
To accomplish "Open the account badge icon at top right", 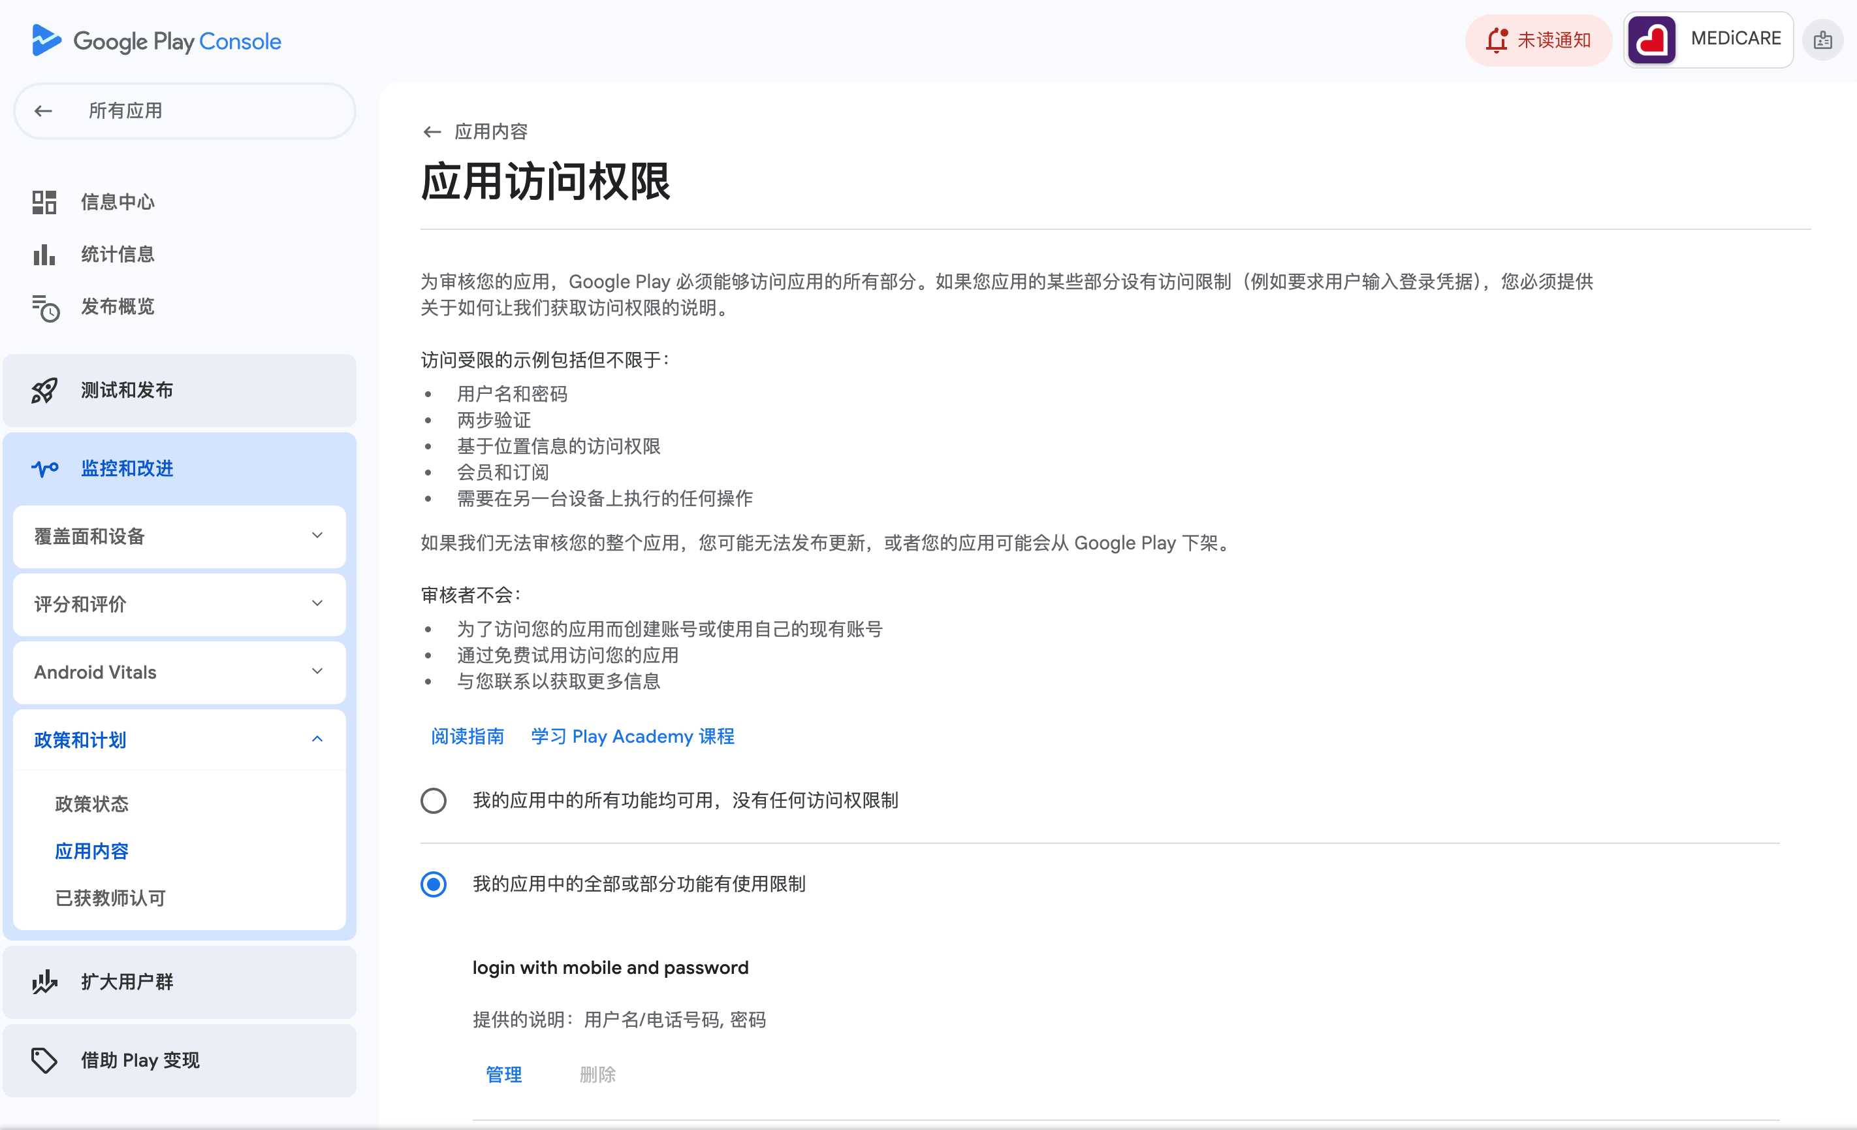I will tap(1822, 40).
